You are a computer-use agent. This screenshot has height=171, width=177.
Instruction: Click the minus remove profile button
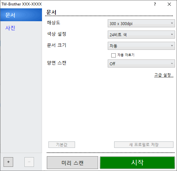pos(29,162)
